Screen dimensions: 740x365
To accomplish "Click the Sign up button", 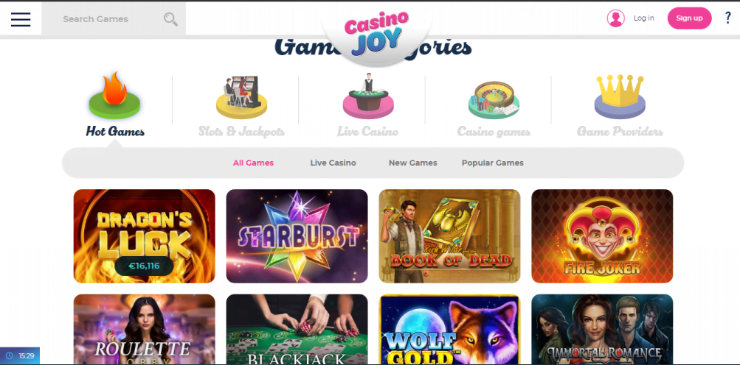I will tap(689, 18).
